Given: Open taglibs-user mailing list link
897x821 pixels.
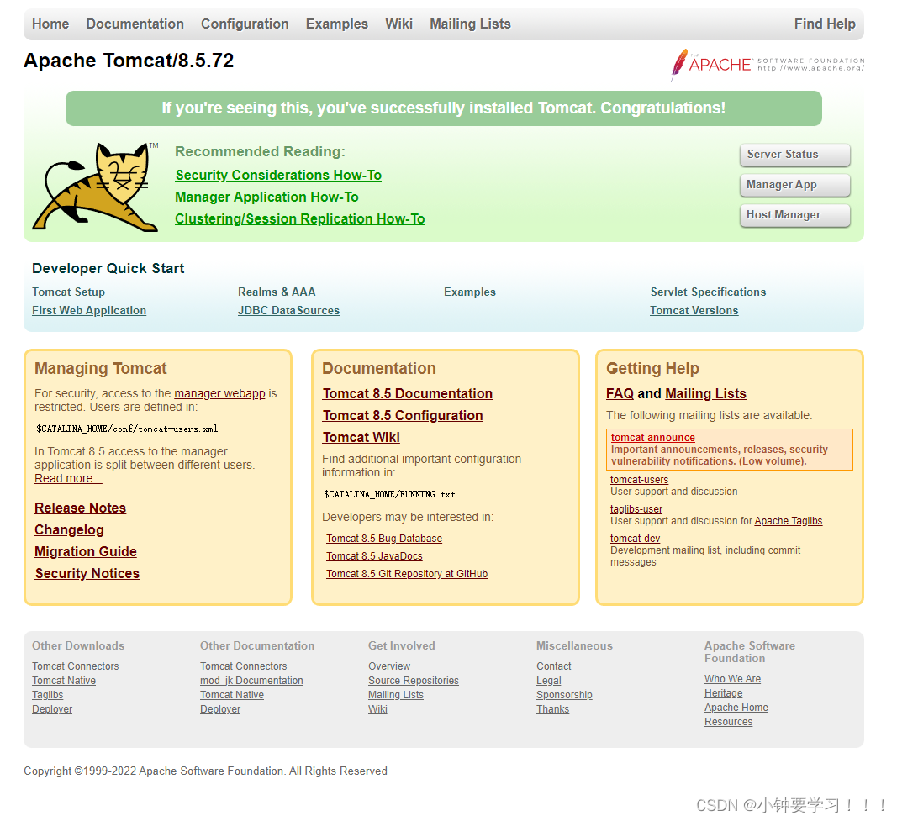Looking at the screenshot, I should point(636,509).
